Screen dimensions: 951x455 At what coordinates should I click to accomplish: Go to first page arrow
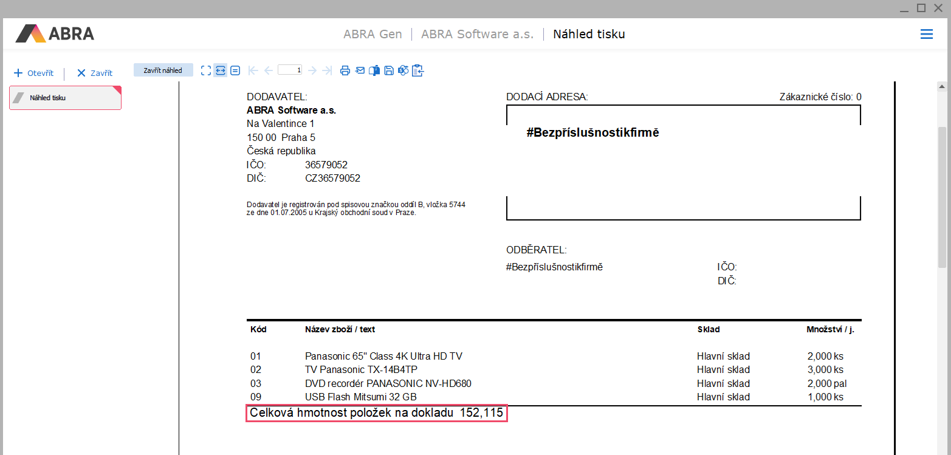click(x=253, y=70)
